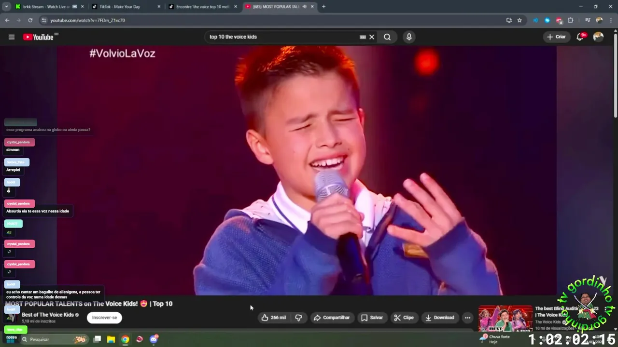The width and height of the screenshot is (618, 347).
Task: Open the Chrome profile avatar
Action: tap(599, 20)
